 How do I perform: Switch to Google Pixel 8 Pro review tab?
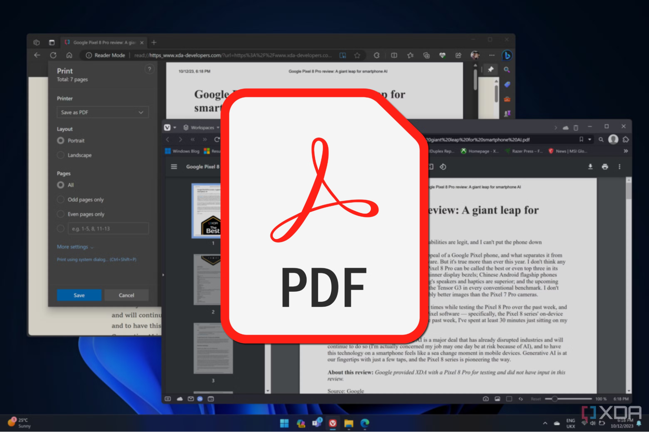point(104,42)
